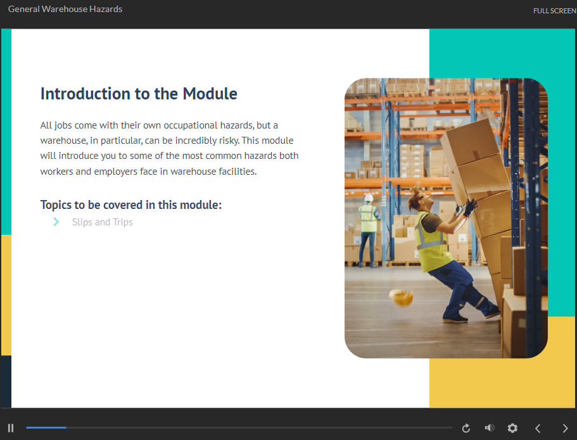The image size is (577, 440).
Task: Seek to the unplayed gray part of the progress bar
Action: pos(253,428)
